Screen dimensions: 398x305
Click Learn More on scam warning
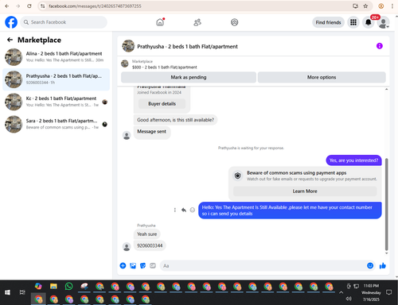click(305, 191)
